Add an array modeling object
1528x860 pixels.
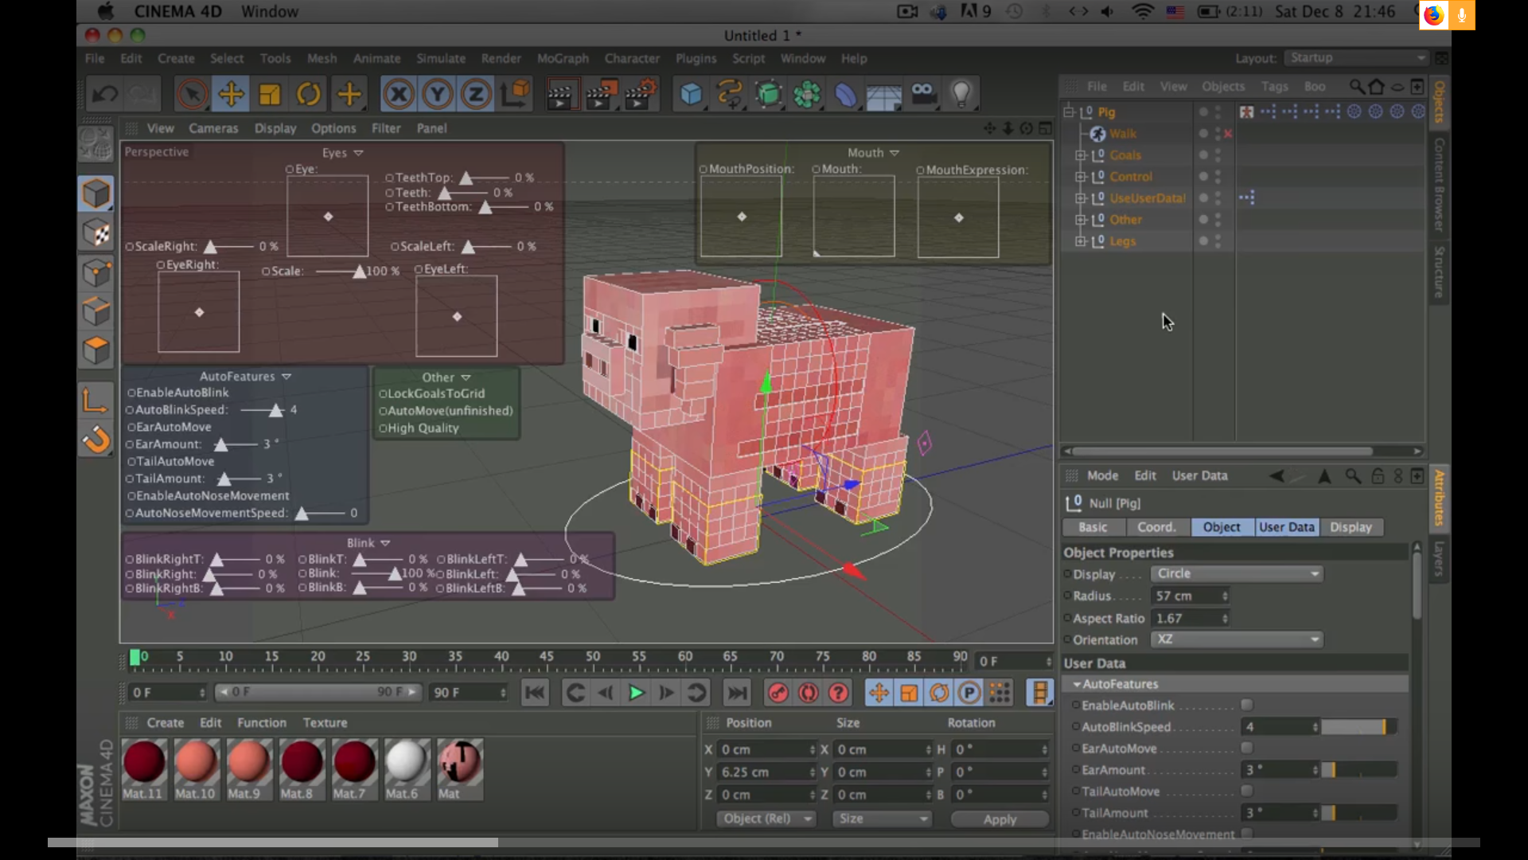(807, 95)
